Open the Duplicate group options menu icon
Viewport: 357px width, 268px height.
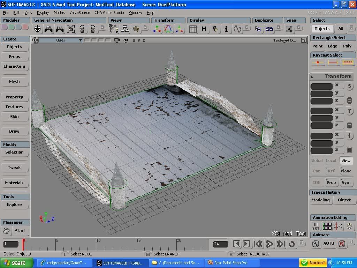[279, 27]
